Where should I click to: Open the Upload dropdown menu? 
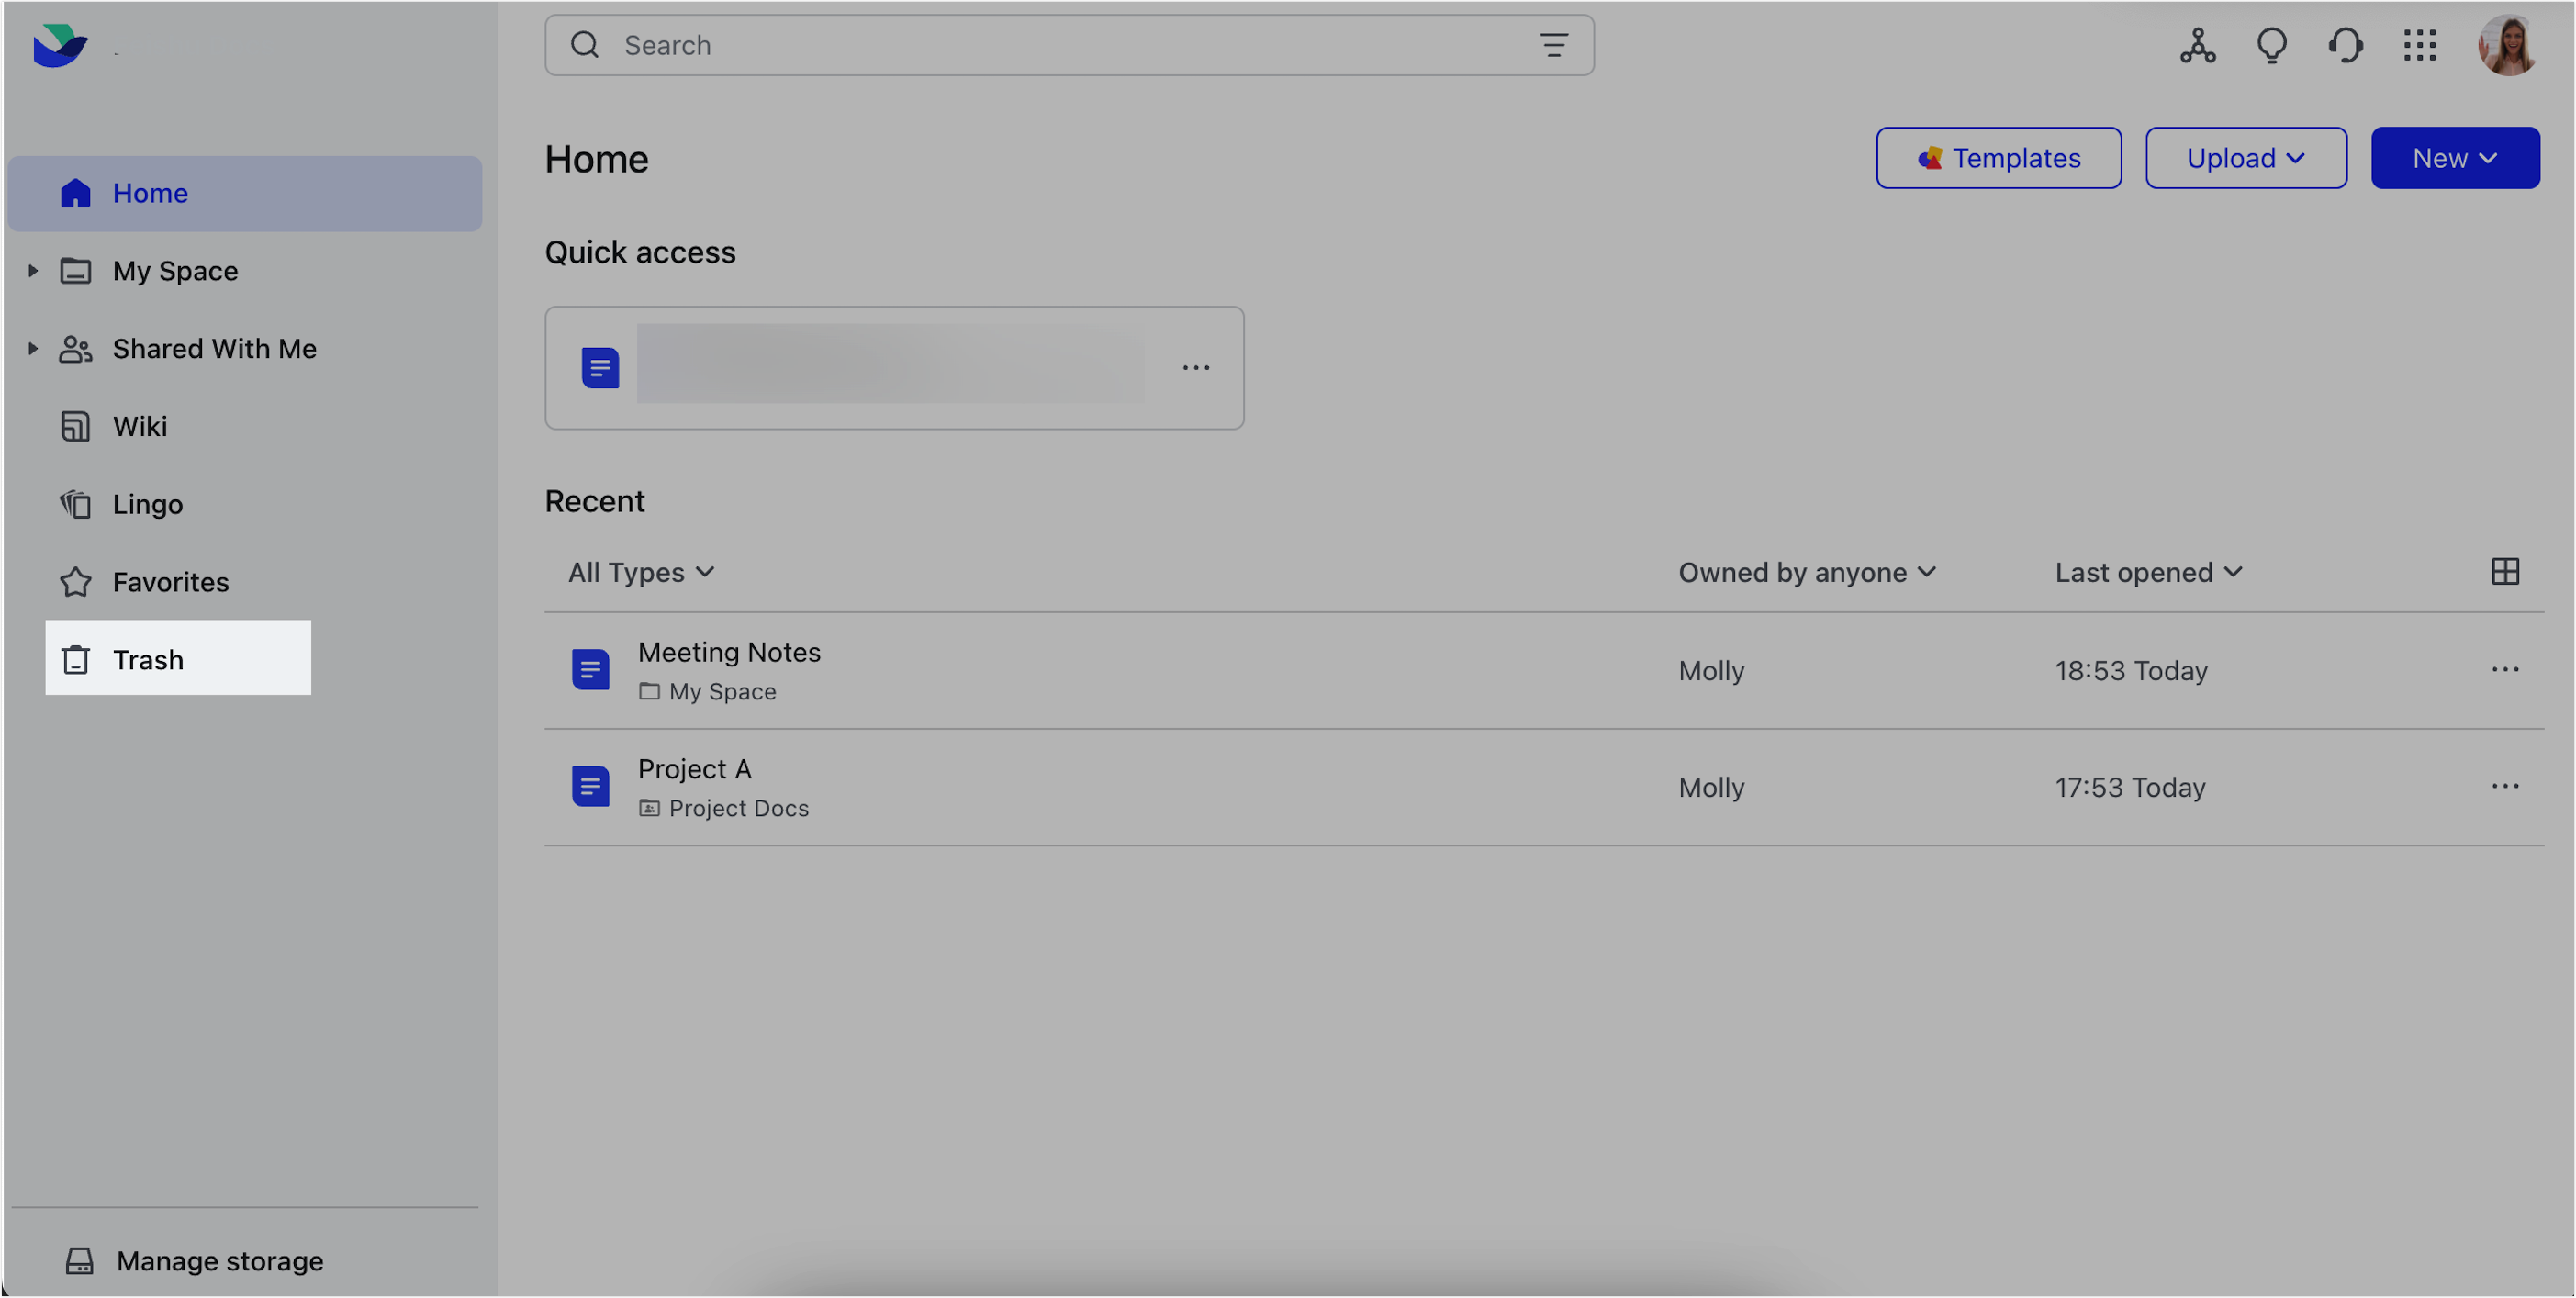pyautogui.click(x=2245, y=157)
